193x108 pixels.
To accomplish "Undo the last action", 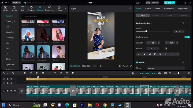I will (13, 73).
